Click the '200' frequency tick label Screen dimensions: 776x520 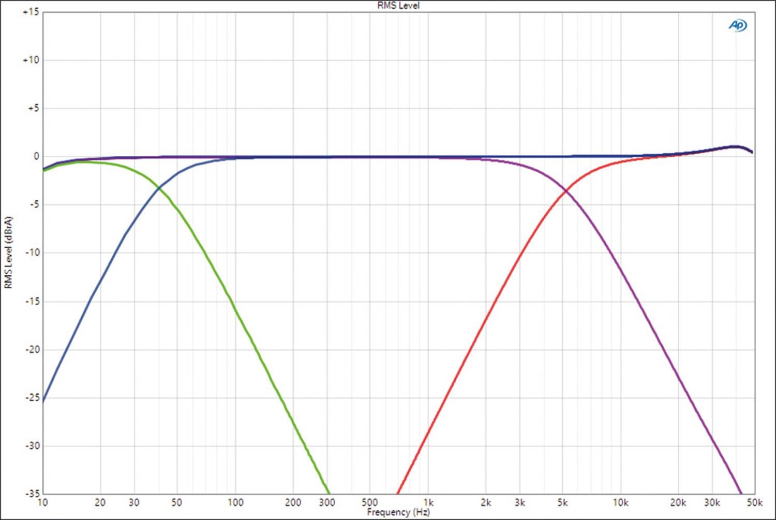pos(293,502)
